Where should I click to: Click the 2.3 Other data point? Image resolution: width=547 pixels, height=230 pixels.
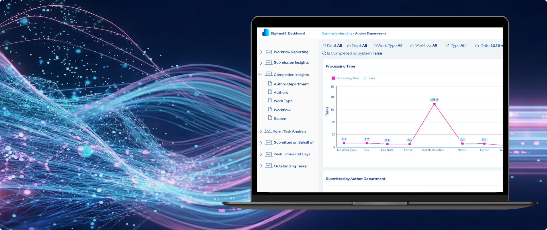pos(409,144)
